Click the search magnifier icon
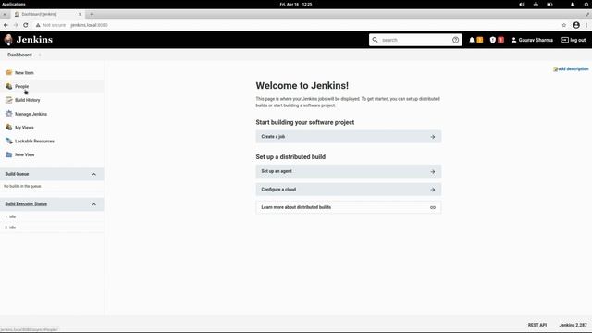Screen dimensions: 592x333 click(375, 40)
